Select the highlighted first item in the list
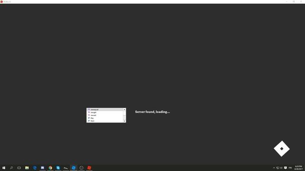 pos(105,110)
